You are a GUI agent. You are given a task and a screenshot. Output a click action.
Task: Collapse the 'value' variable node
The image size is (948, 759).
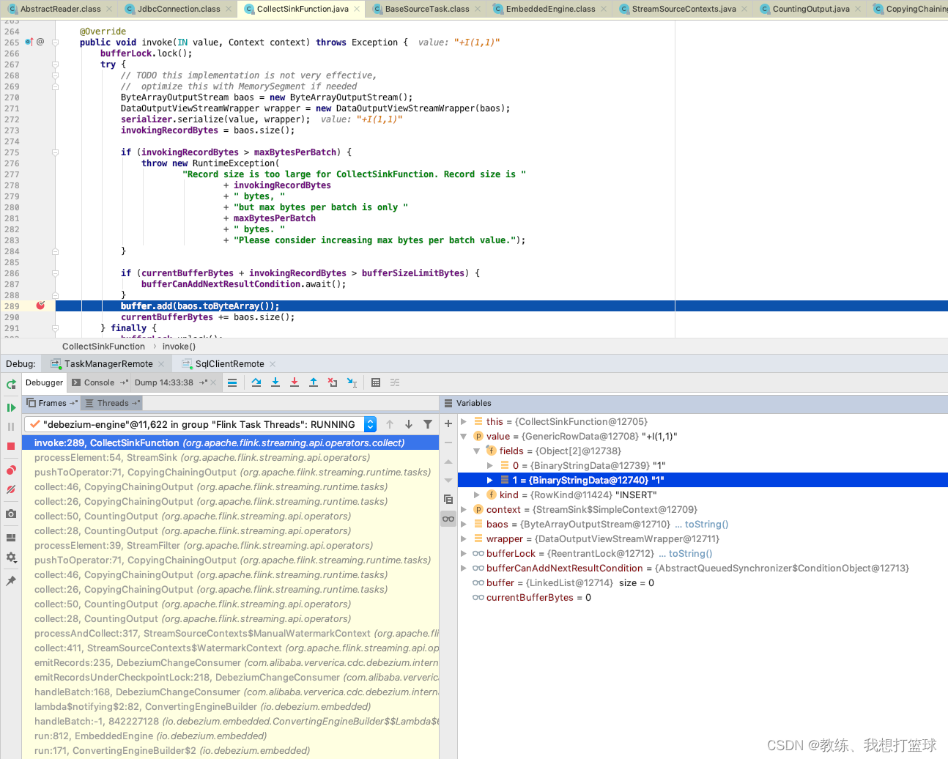pyautogui.click(x=464, y=437)
